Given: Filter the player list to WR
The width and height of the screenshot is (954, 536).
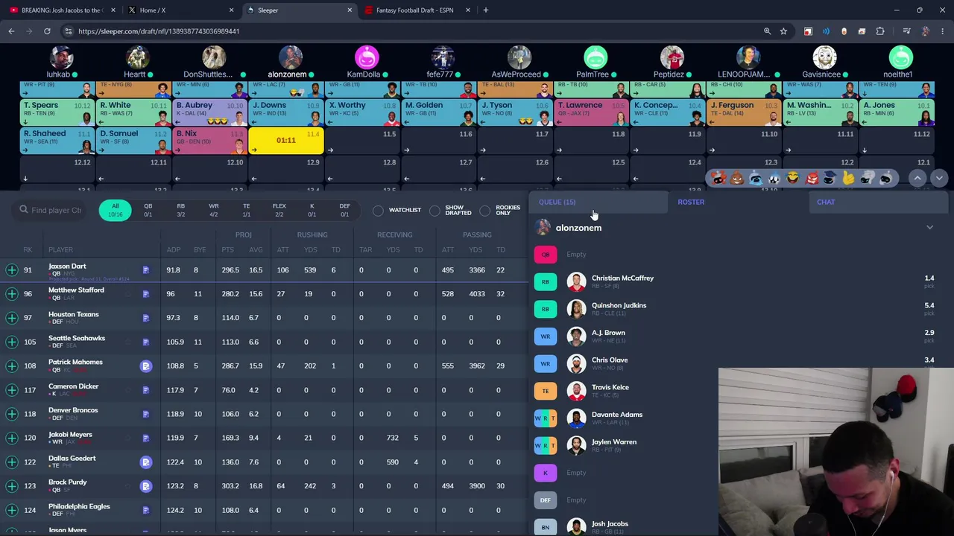Looking at the screenshot, I should pyautogui.click(x=214, y=210).
